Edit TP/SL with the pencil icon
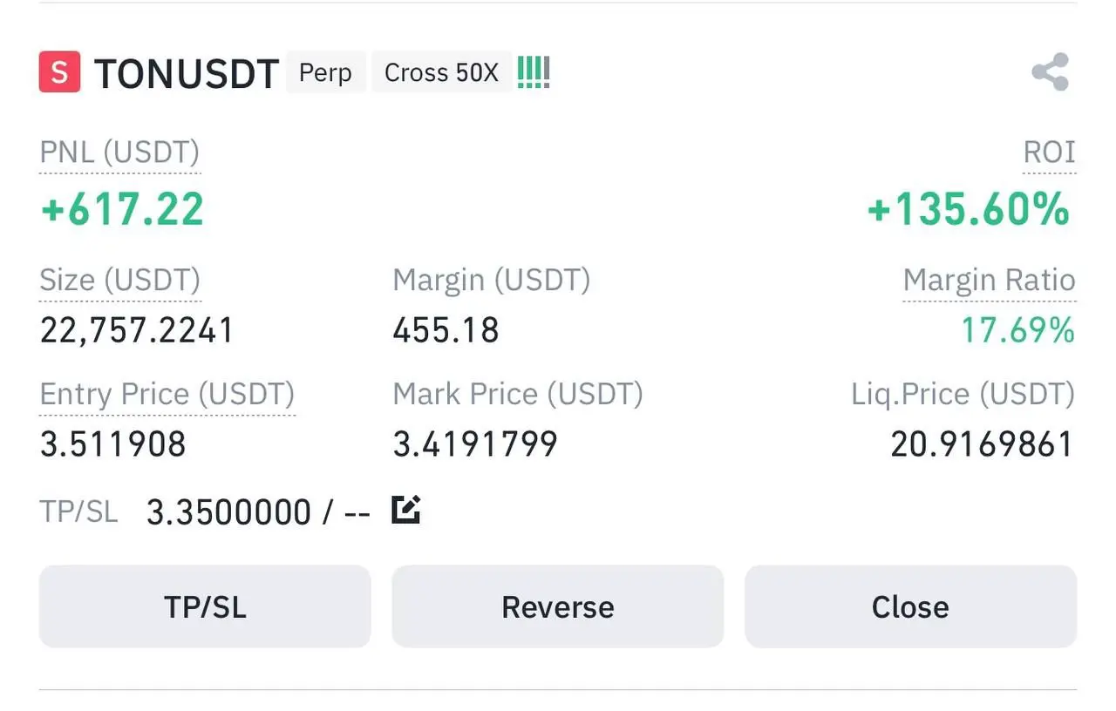 pyautogui.click(x=406, y=509)
